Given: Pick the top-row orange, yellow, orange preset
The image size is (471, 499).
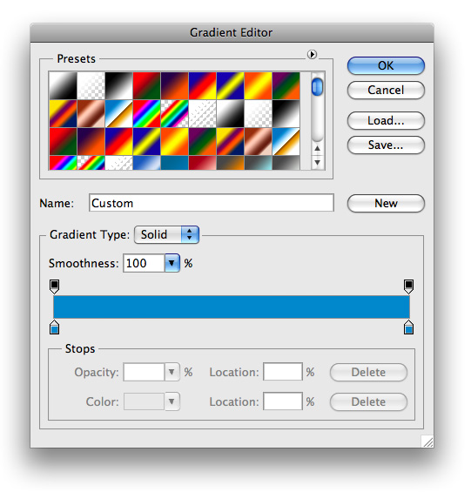Looking at the screenshot, I should click(258, 85).
